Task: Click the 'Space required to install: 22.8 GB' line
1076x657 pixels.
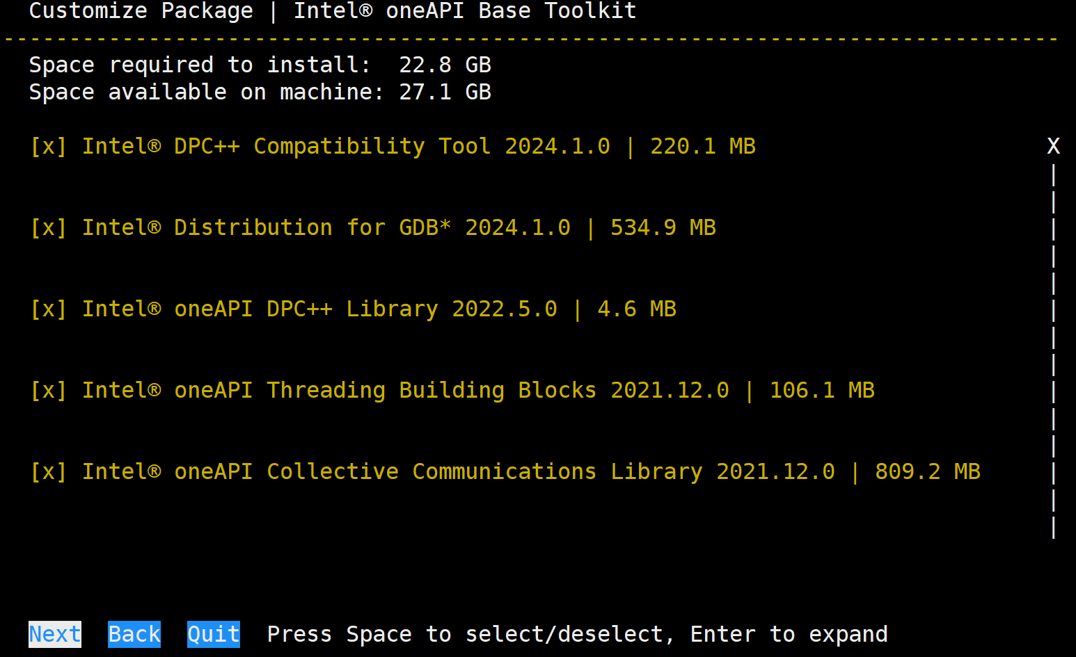Action: (x=260, y=65)
